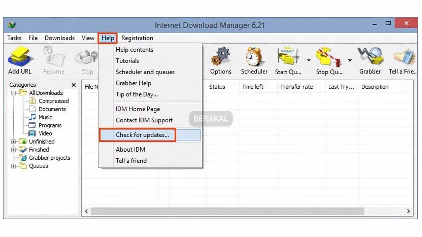Screen dimensions: 422x237
Task: Select Grabber projects in the tree
Action: point(49,158)
